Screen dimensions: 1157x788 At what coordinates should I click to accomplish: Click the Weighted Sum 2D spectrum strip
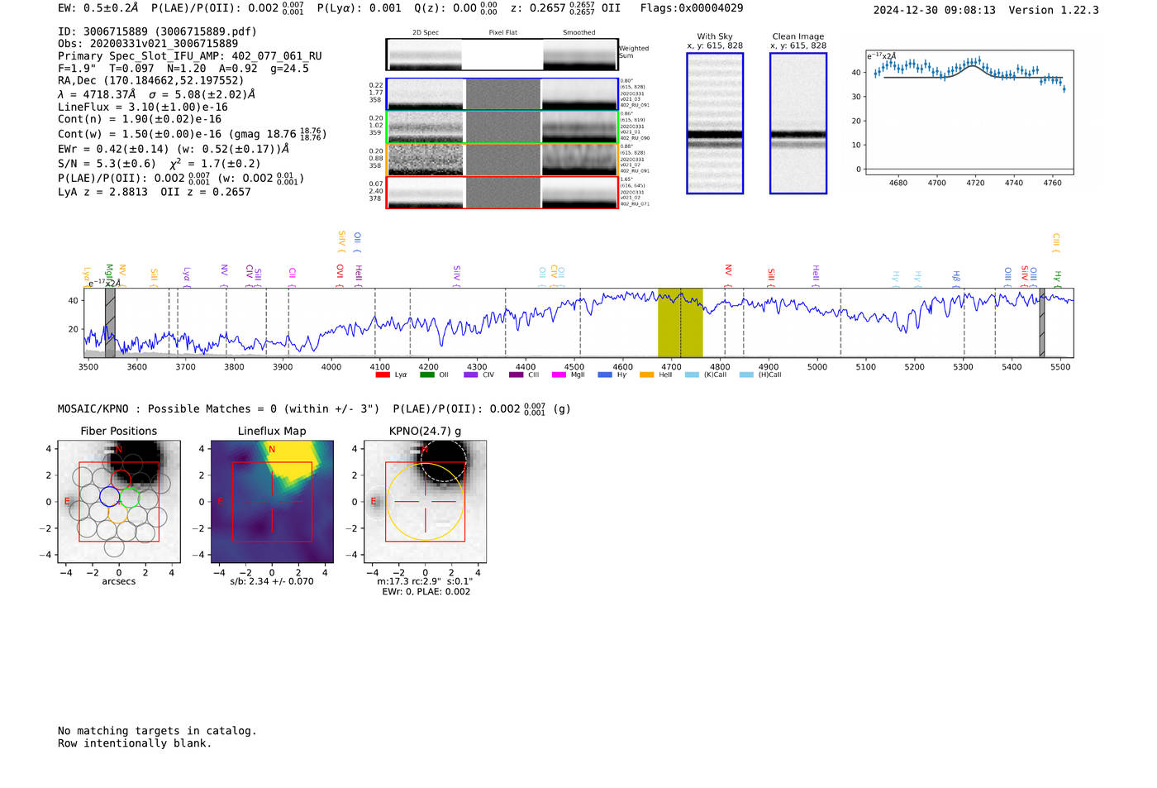pos(502,55)
